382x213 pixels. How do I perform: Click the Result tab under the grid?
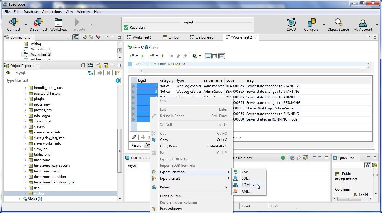(136, 145)
